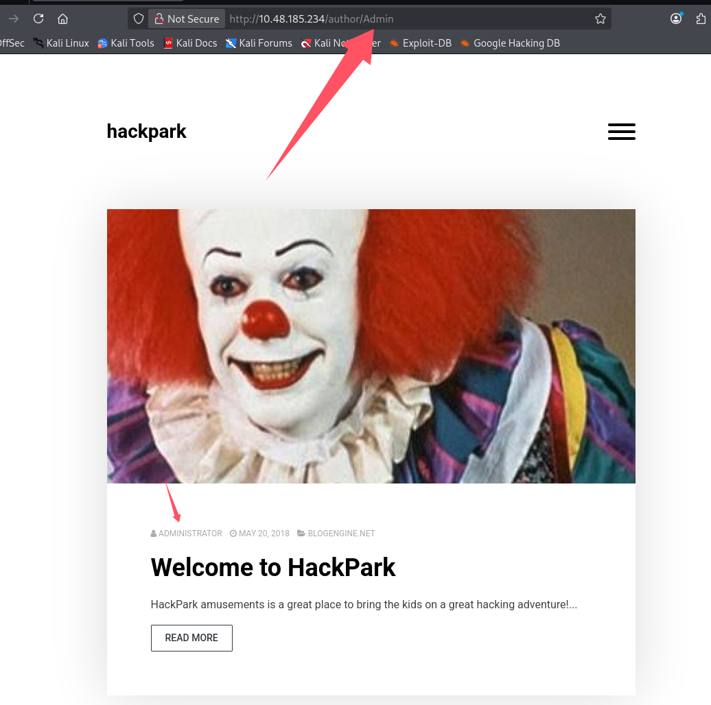This screenshot has height=705, width=711.
Task: Open the tracking protection shield
Action: point(139,19)
